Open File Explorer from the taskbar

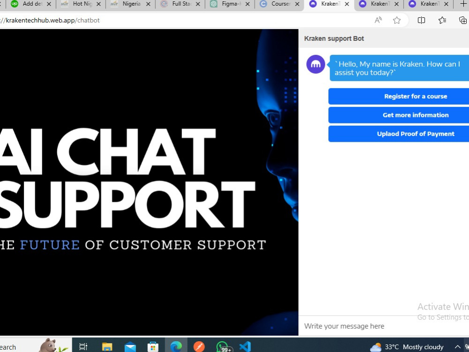(107, 347)
